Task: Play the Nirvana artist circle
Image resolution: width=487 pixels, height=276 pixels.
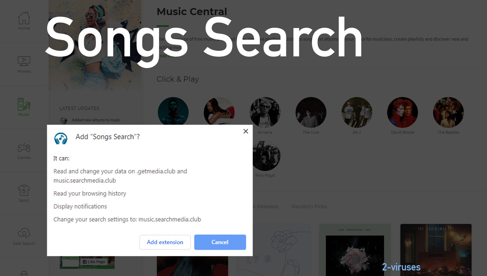Action: click(x=265, y=112)
